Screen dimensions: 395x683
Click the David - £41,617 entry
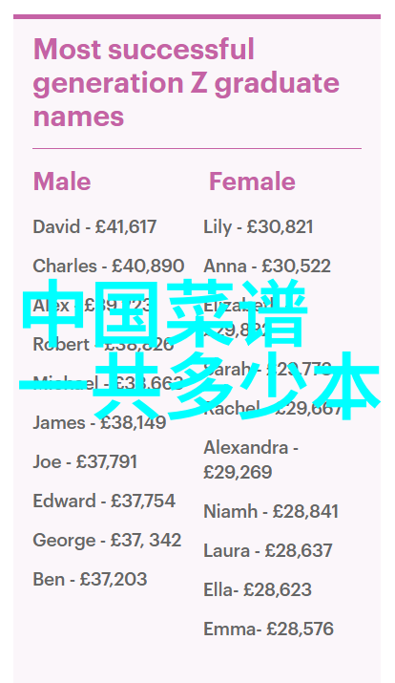click(x=94, y=226)
